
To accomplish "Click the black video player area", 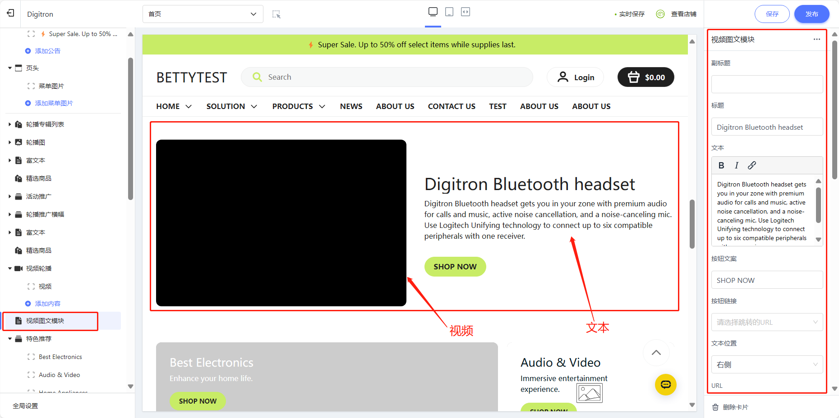I will pyautogui.click(x=281, y=223).
